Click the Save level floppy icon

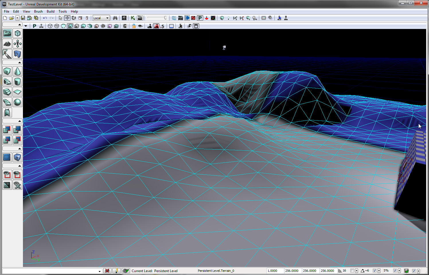[23, 18]
